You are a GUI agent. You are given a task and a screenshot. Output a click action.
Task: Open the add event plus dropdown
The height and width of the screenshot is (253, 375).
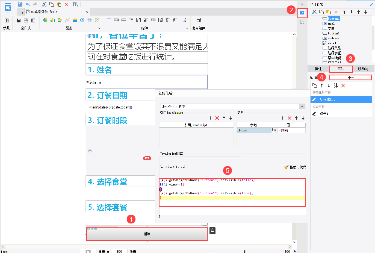click(350, 78)
